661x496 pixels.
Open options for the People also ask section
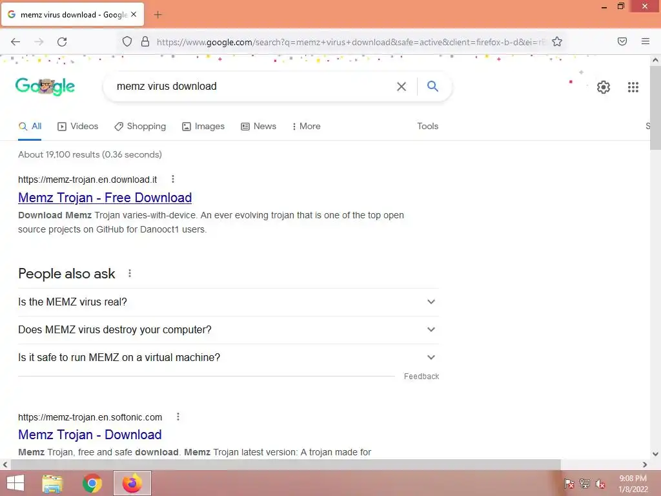pyautogui.click(x=130, y=273)
